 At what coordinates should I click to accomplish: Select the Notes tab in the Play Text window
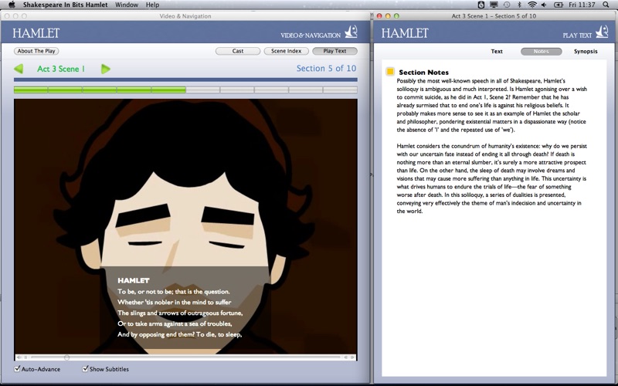542,51
